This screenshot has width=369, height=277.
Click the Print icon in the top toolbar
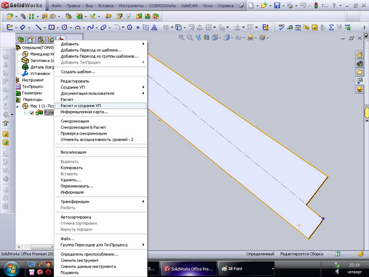(x=291, y=6)
